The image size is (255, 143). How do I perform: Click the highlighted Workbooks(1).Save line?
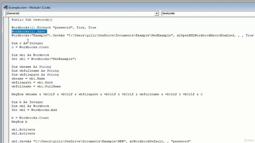29,31
